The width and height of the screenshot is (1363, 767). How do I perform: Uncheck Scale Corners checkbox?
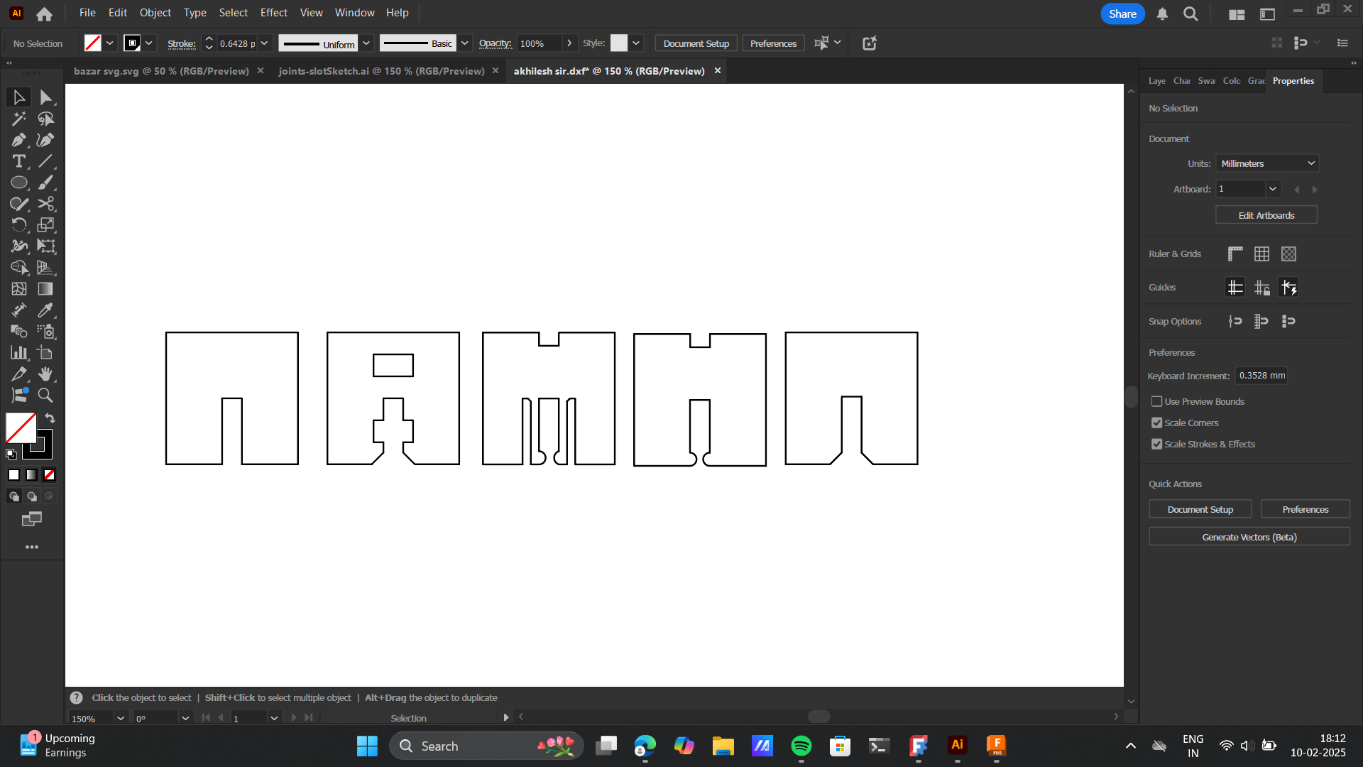1156,423
